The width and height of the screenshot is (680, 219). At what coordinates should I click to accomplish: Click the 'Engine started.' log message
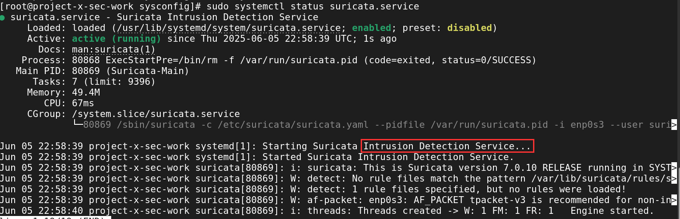(x=612, y=211)
